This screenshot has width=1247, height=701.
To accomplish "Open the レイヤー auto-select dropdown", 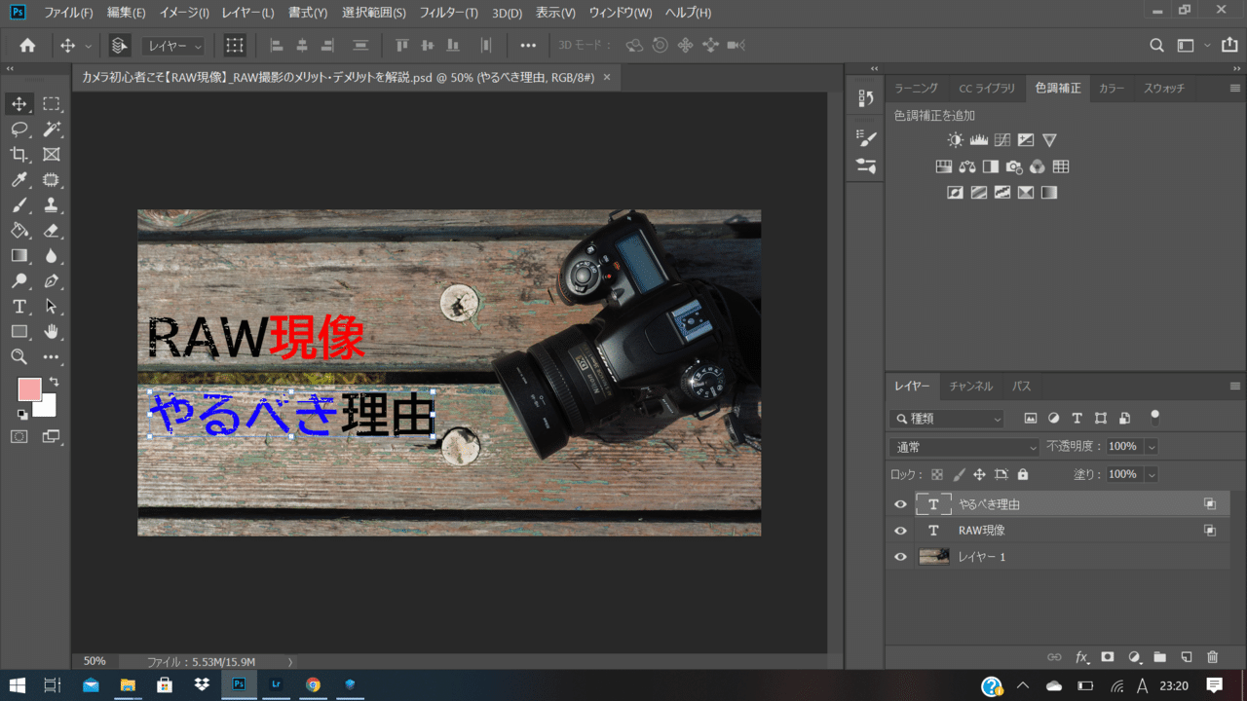I will (x=173, y=46).
